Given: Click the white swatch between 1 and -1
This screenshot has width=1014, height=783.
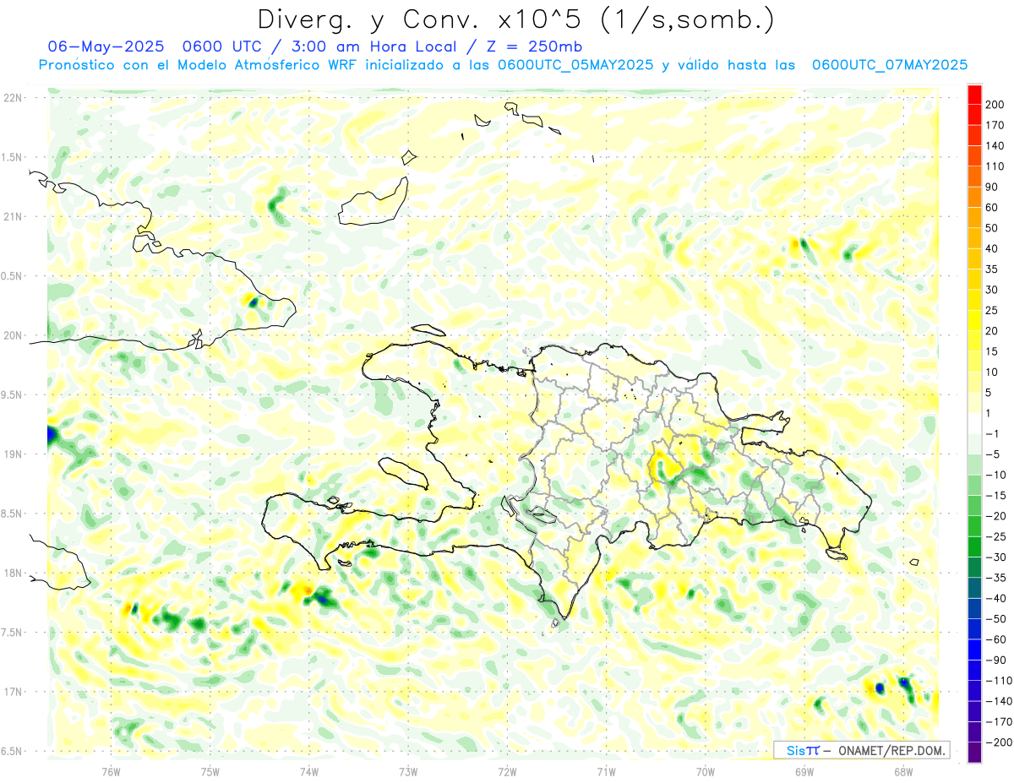Looking at the screenshot, I should tap(974, 424).
